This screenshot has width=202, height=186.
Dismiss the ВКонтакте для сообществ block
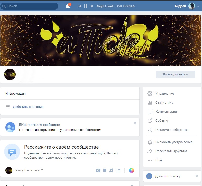135,123
